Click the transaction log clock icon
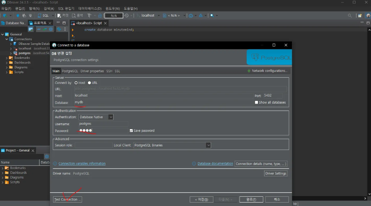This screenshot has height=206, width=371. [x=127, y=15]
